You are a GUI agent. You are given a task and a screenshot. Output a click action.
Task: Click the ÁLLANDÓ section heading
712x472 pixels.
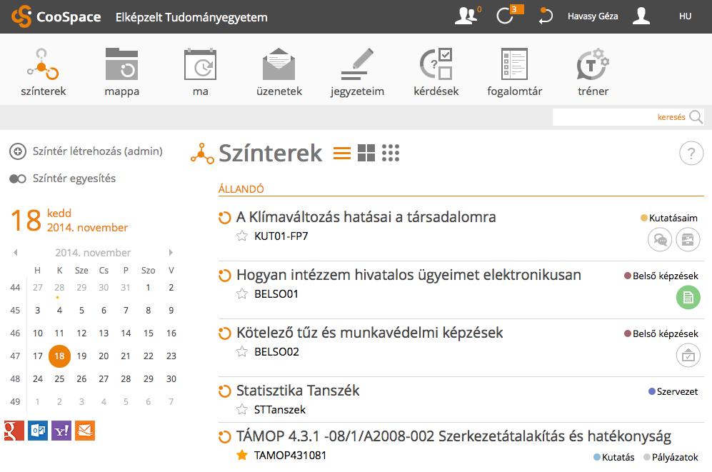[x=241, y=189]
